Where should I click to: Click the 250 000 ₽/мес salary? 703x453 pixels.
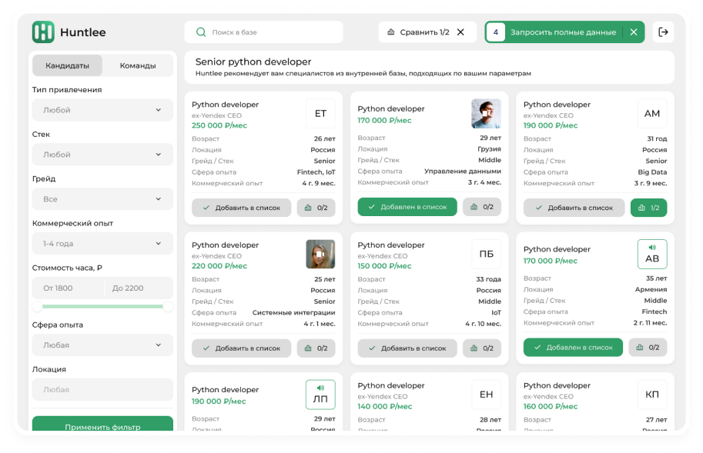tap(219, 126)
